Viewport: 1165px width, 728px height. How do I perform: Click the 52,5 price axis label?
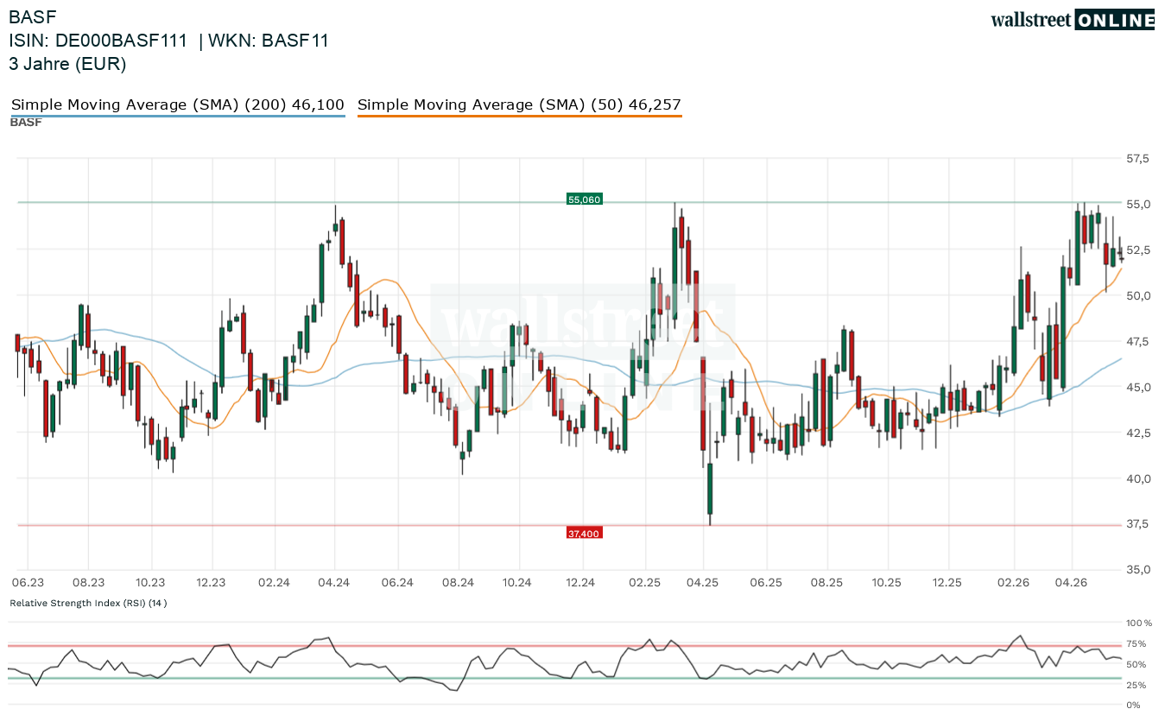(1137, 250)
